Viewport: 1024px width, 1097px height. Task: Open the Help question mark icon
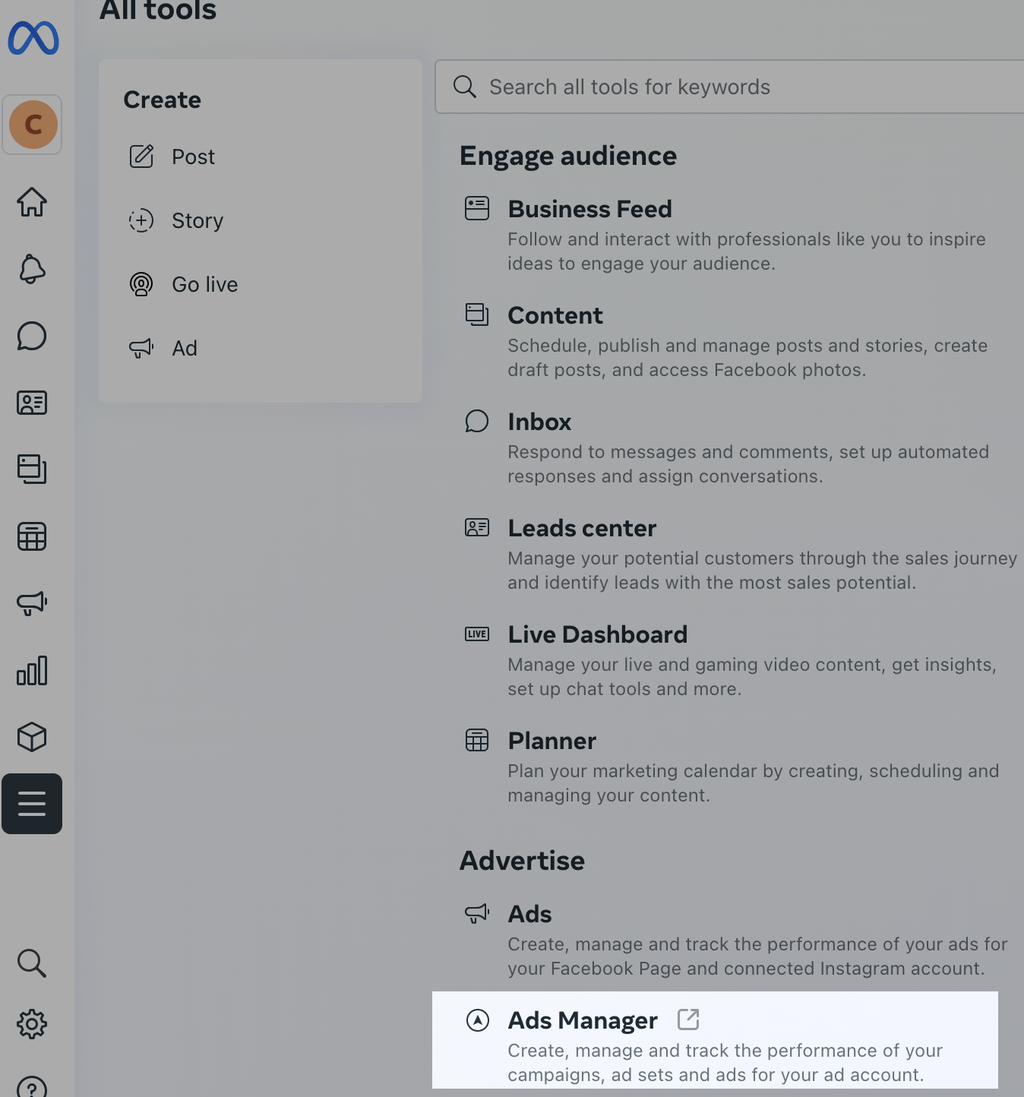[32, 1088]
